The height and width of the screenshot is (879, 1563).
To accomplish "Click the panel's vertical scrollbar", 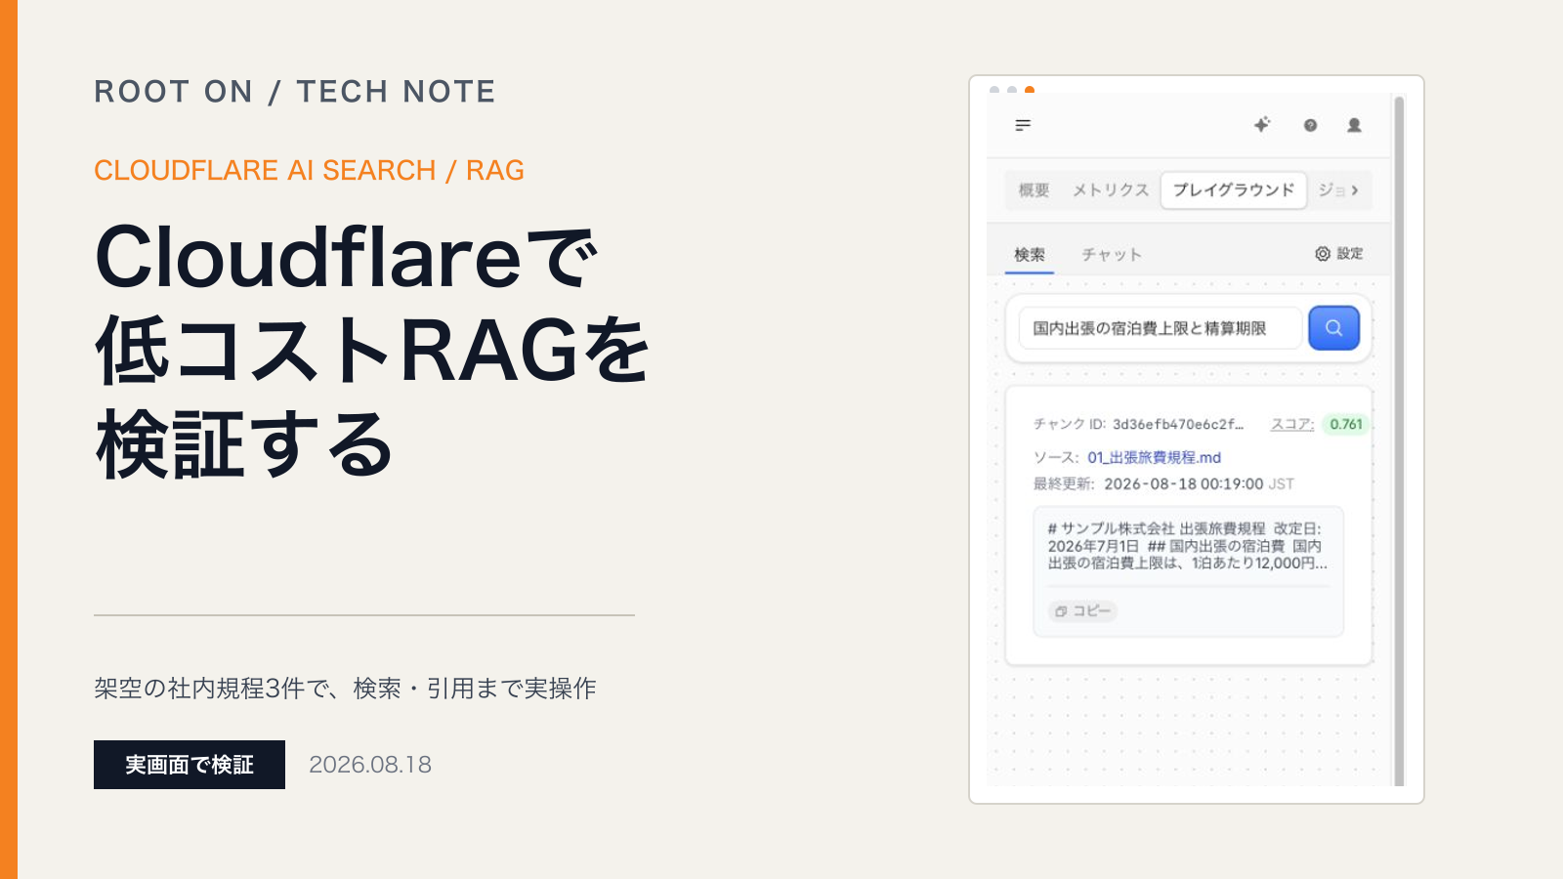I will click(x=1399, y=440).
